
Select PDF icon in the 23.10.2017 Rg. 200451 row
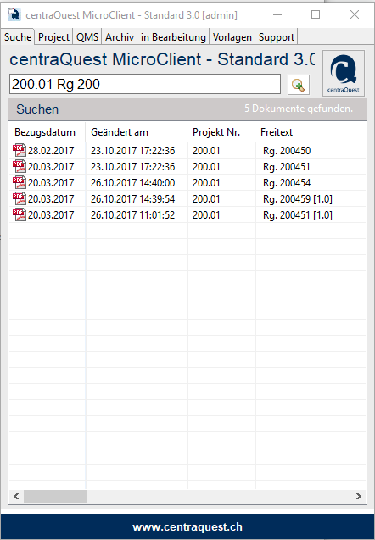(x=20, y=167)
